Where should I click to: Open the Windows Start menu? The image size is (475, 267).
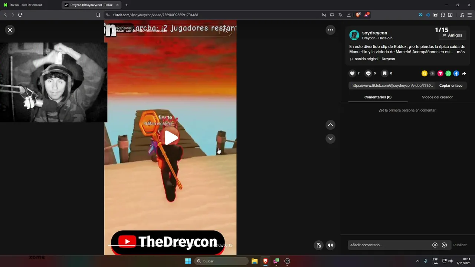[x=188, y=261]
